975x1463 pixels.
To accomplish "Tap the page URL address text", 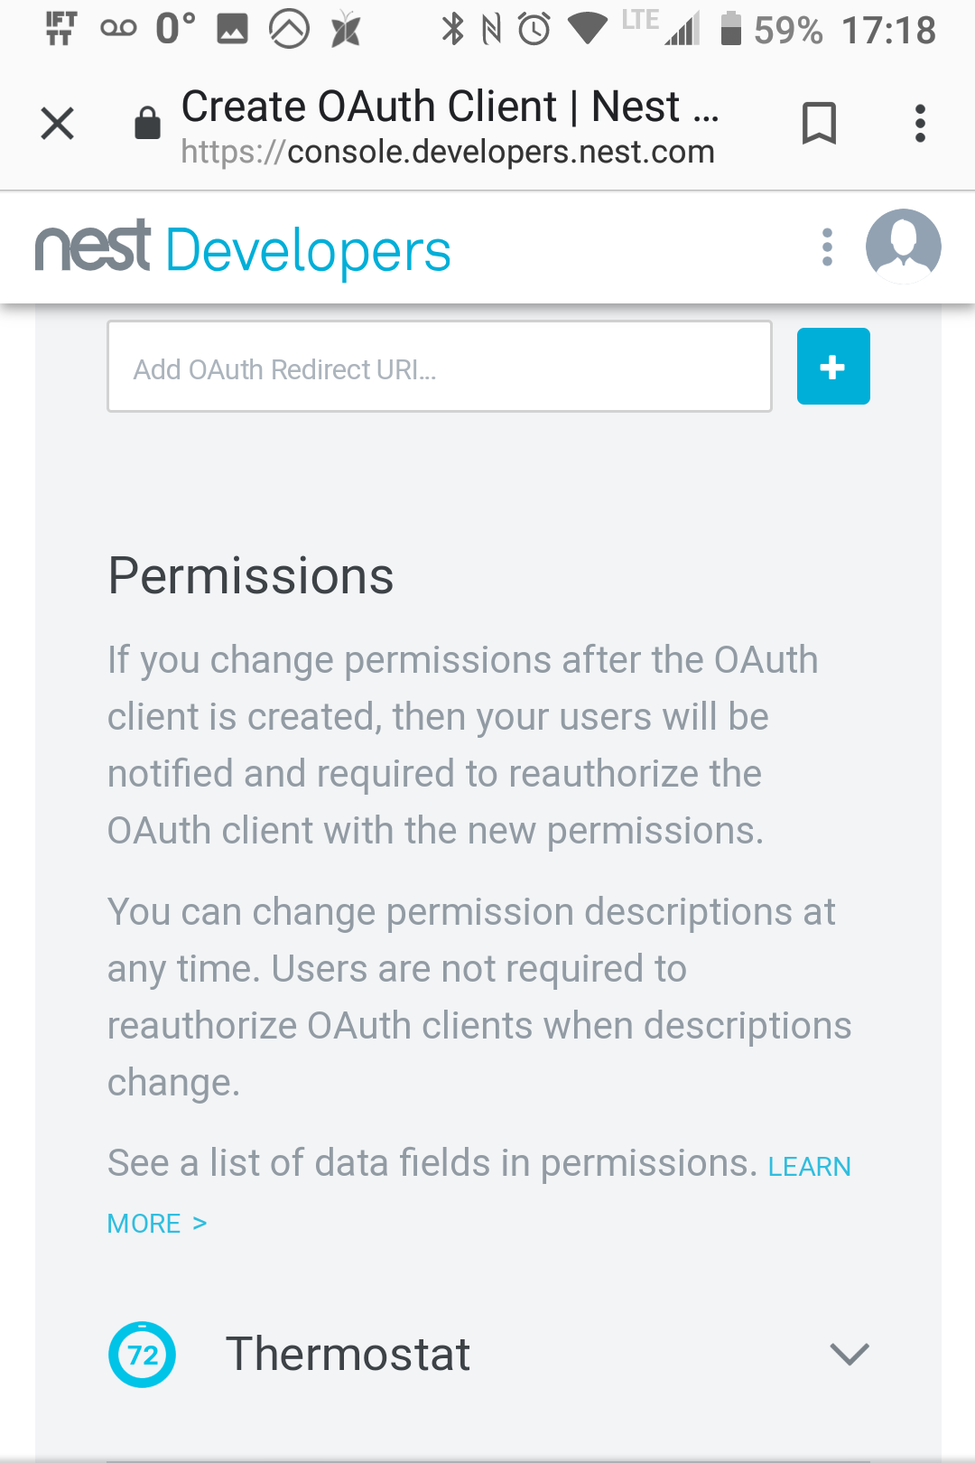I will pos(448,152).
